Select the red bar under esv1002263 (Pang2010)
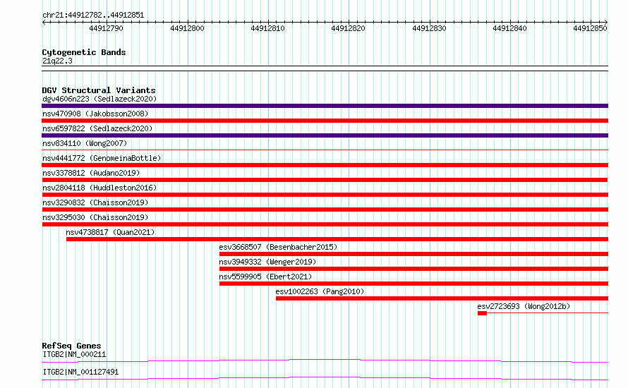This screenshot has width=628, height=388. pyautogui.click(x=442, y=298)
